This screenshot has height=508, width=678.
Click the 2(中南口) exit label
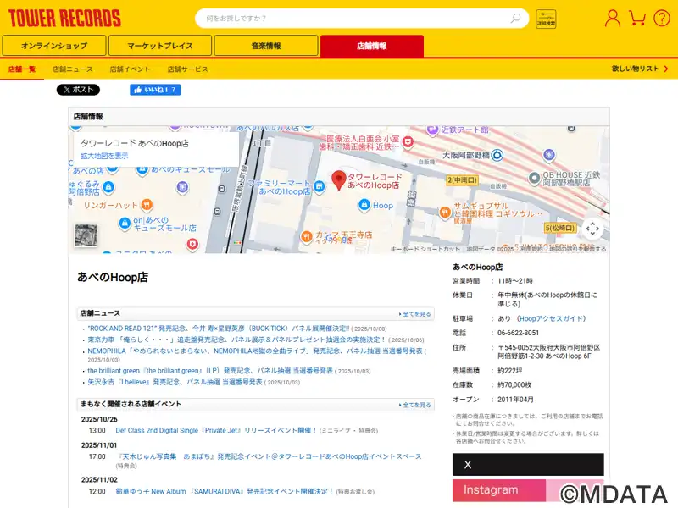[462, 179]
